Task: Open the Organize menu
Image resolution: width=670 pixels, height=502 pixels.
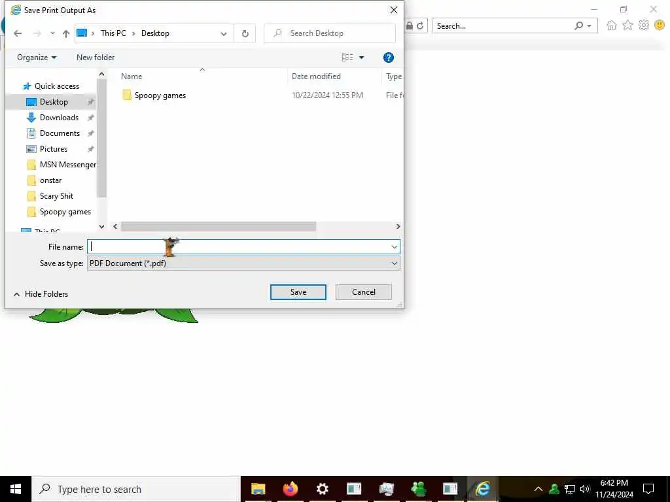Action: click(37, 58)
